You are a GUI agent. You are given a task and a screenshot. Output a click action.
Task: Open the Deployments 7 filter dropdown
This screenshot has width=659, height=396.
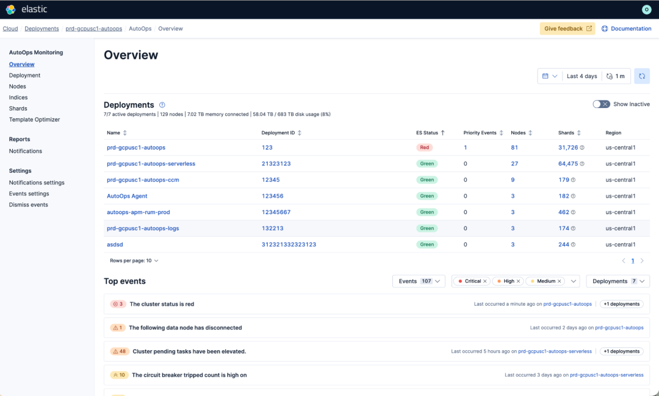[x=618, y=281]
